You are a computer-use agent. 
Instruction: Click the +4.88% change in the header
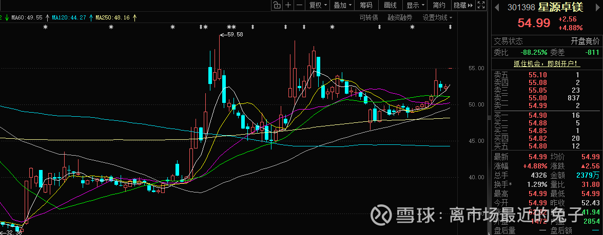(x=571, y=28)
